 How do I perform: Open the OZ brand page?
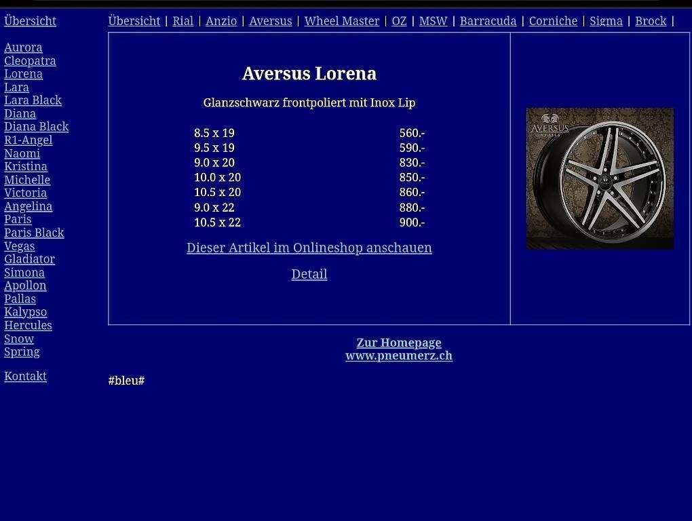tap(399, 21)
